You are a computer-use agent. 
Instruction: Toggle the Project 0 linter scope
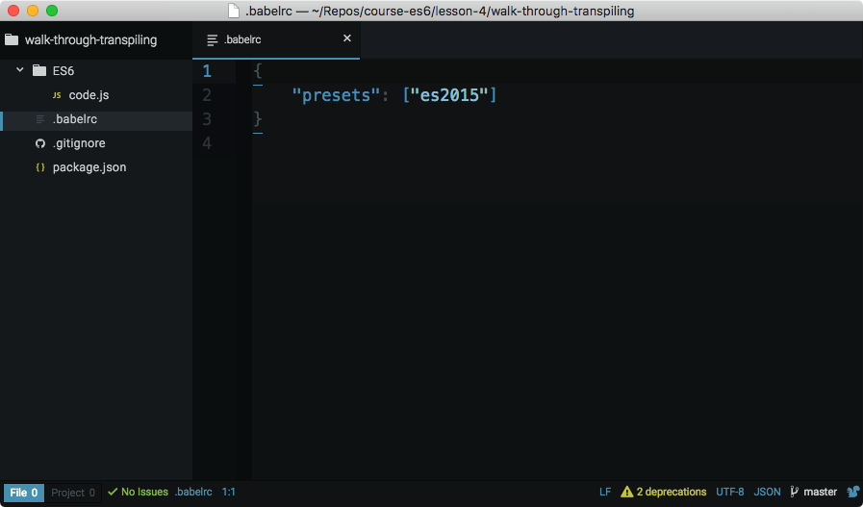click(73, 493)
